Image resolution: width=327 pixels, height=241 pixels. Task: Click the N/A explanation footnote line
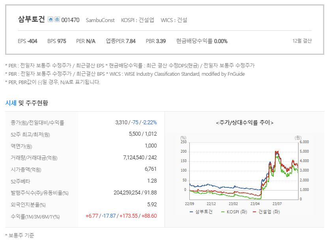53,82
